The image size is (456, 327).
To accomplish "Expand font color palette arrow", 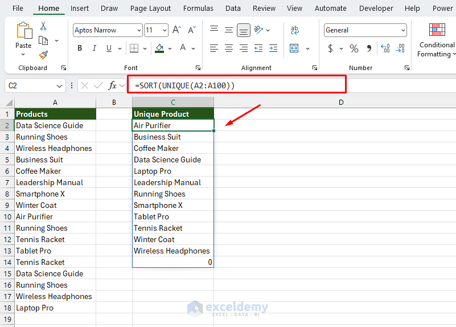I will click(x=194, y=48).
